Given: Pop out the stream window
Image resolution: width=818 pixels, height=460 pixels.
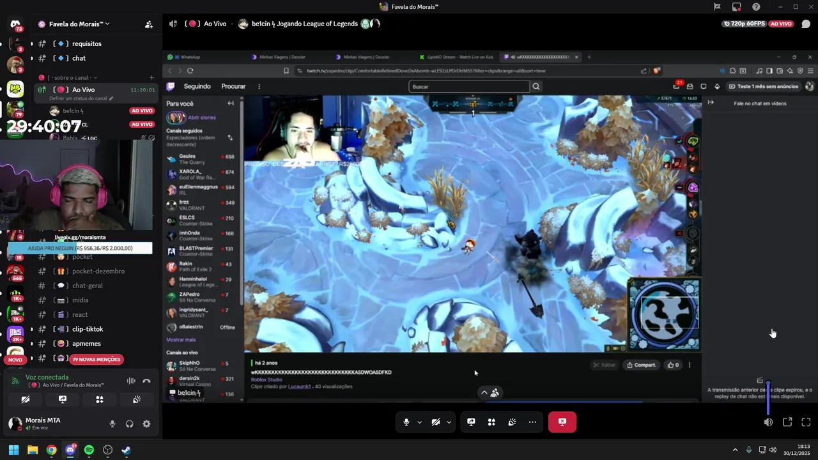Looking at the screenshot, I should [787, 422].
